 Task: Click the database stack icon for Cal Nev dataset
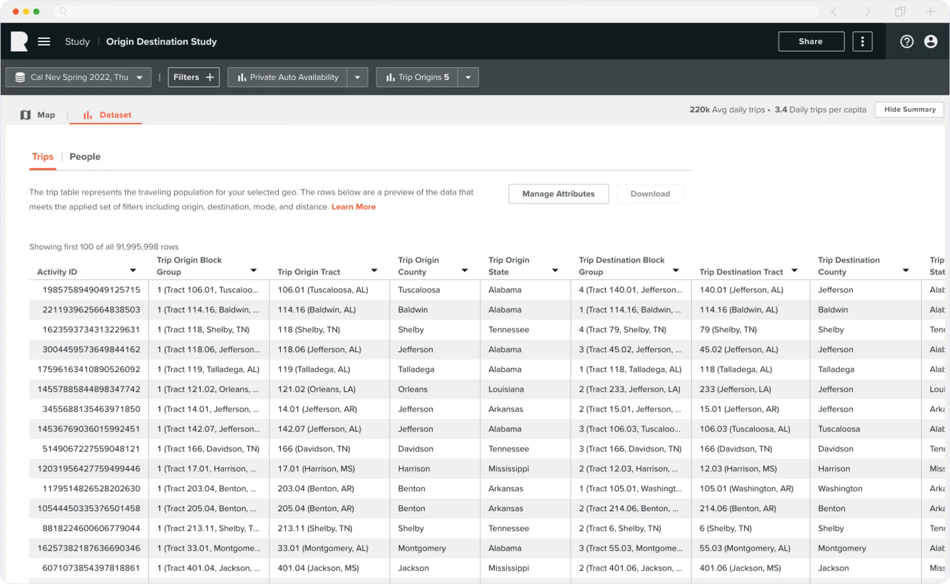20,77
